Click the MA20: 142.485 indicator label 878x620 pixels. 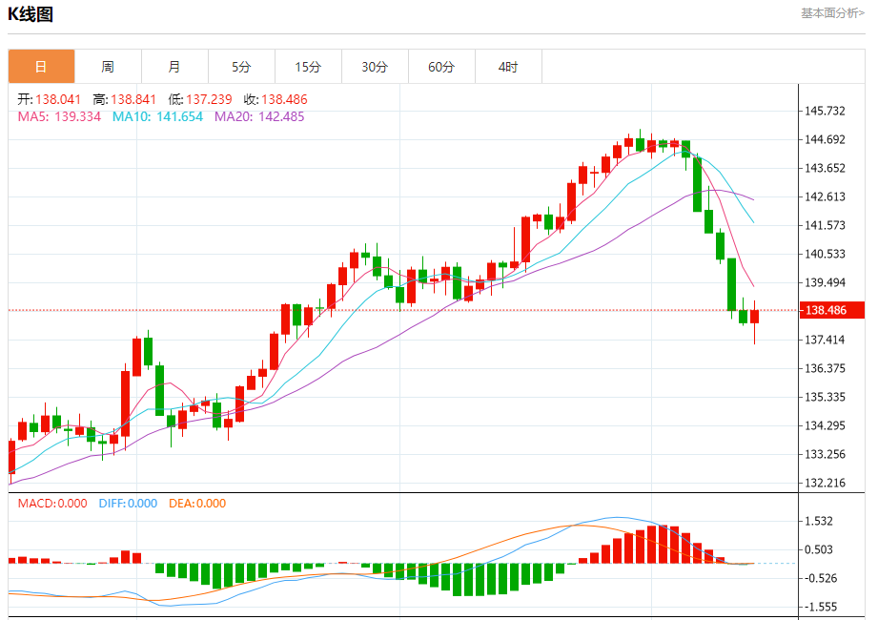click(x=259, y=116)
